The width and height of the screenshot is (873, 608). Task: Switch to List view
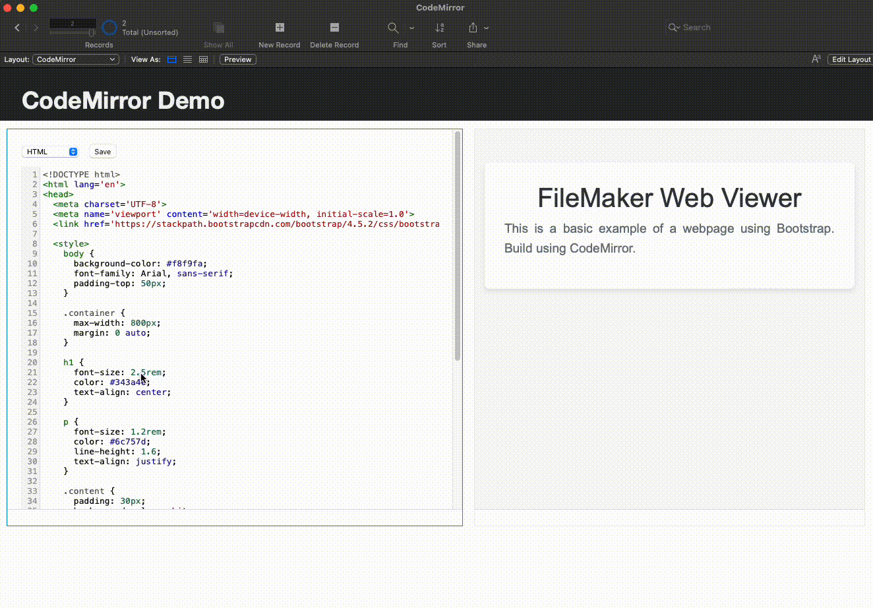click(x=188, y=59)
